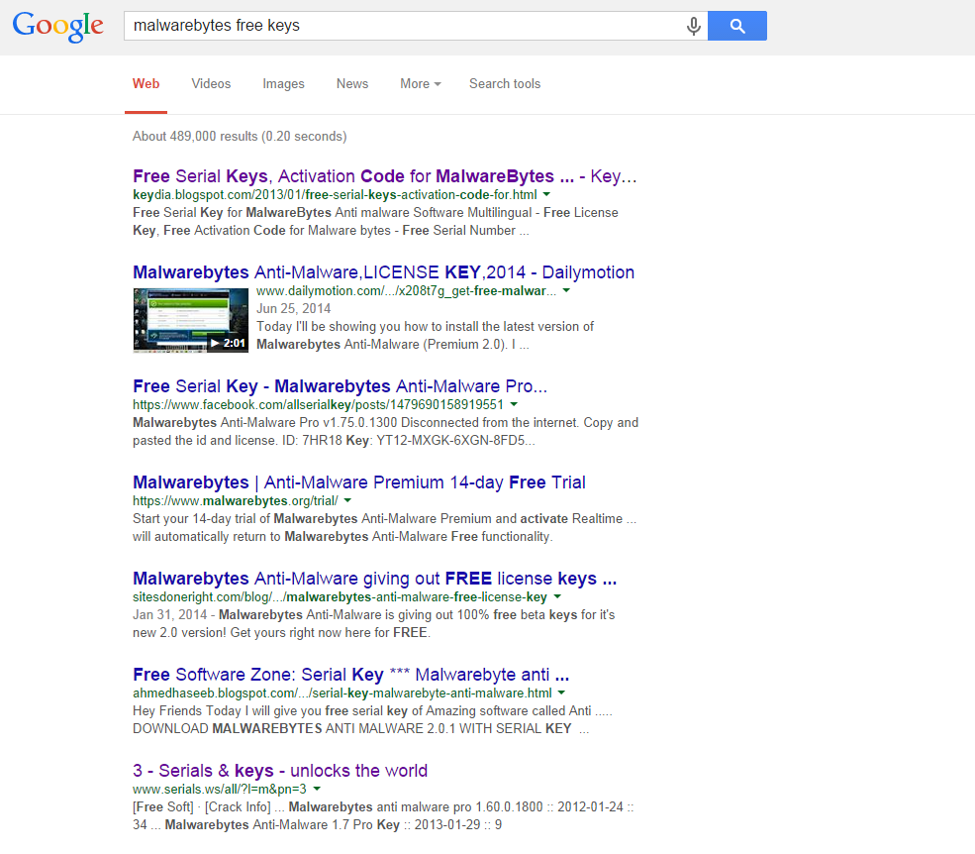Click 'About 489,000 results' stats text
The width and height of the screenshot is (975, 854).
point(240,137)
